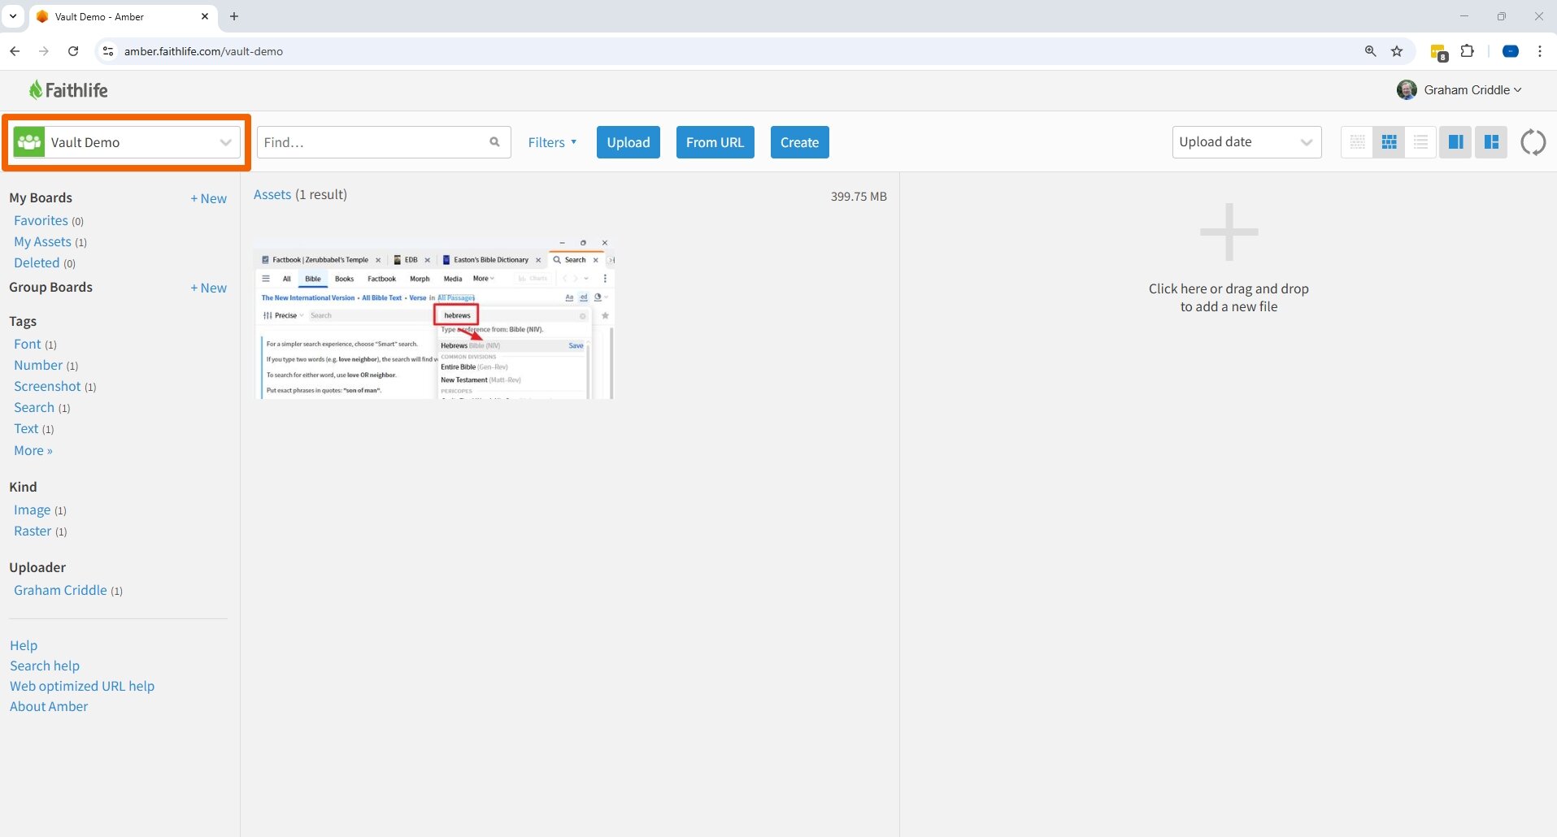Add a new board under Group Boards
Screen dimensions: 1557x837
209,288
